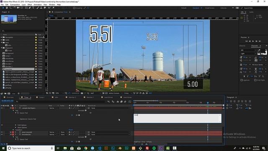The image size is (268, 151).
Task: Jump to the first frame in Preview
Action: coord(246,41)
